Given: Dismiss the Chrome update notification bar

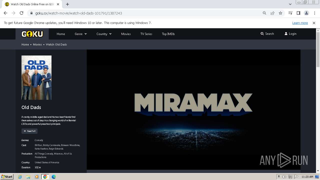Looking at the screenshot, I should click(x=314, y=23).
